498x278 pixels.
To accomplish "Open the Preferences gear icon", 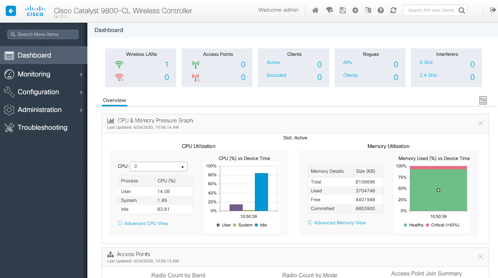I will pos(355,10).
